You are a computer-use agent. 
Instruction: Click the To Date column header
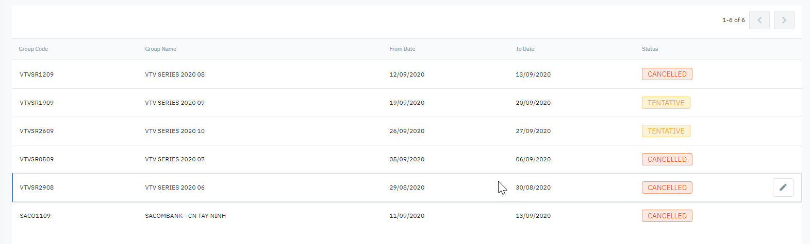point(525,49)
